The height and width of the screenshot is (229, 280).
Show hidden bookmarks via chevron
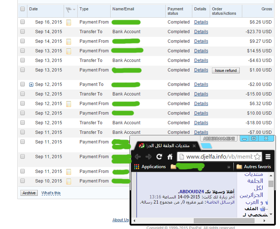[x=229, y=167]
